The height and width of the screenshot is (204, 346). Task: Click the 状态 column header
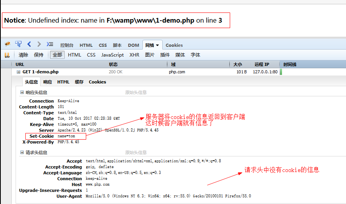(113, 64)
